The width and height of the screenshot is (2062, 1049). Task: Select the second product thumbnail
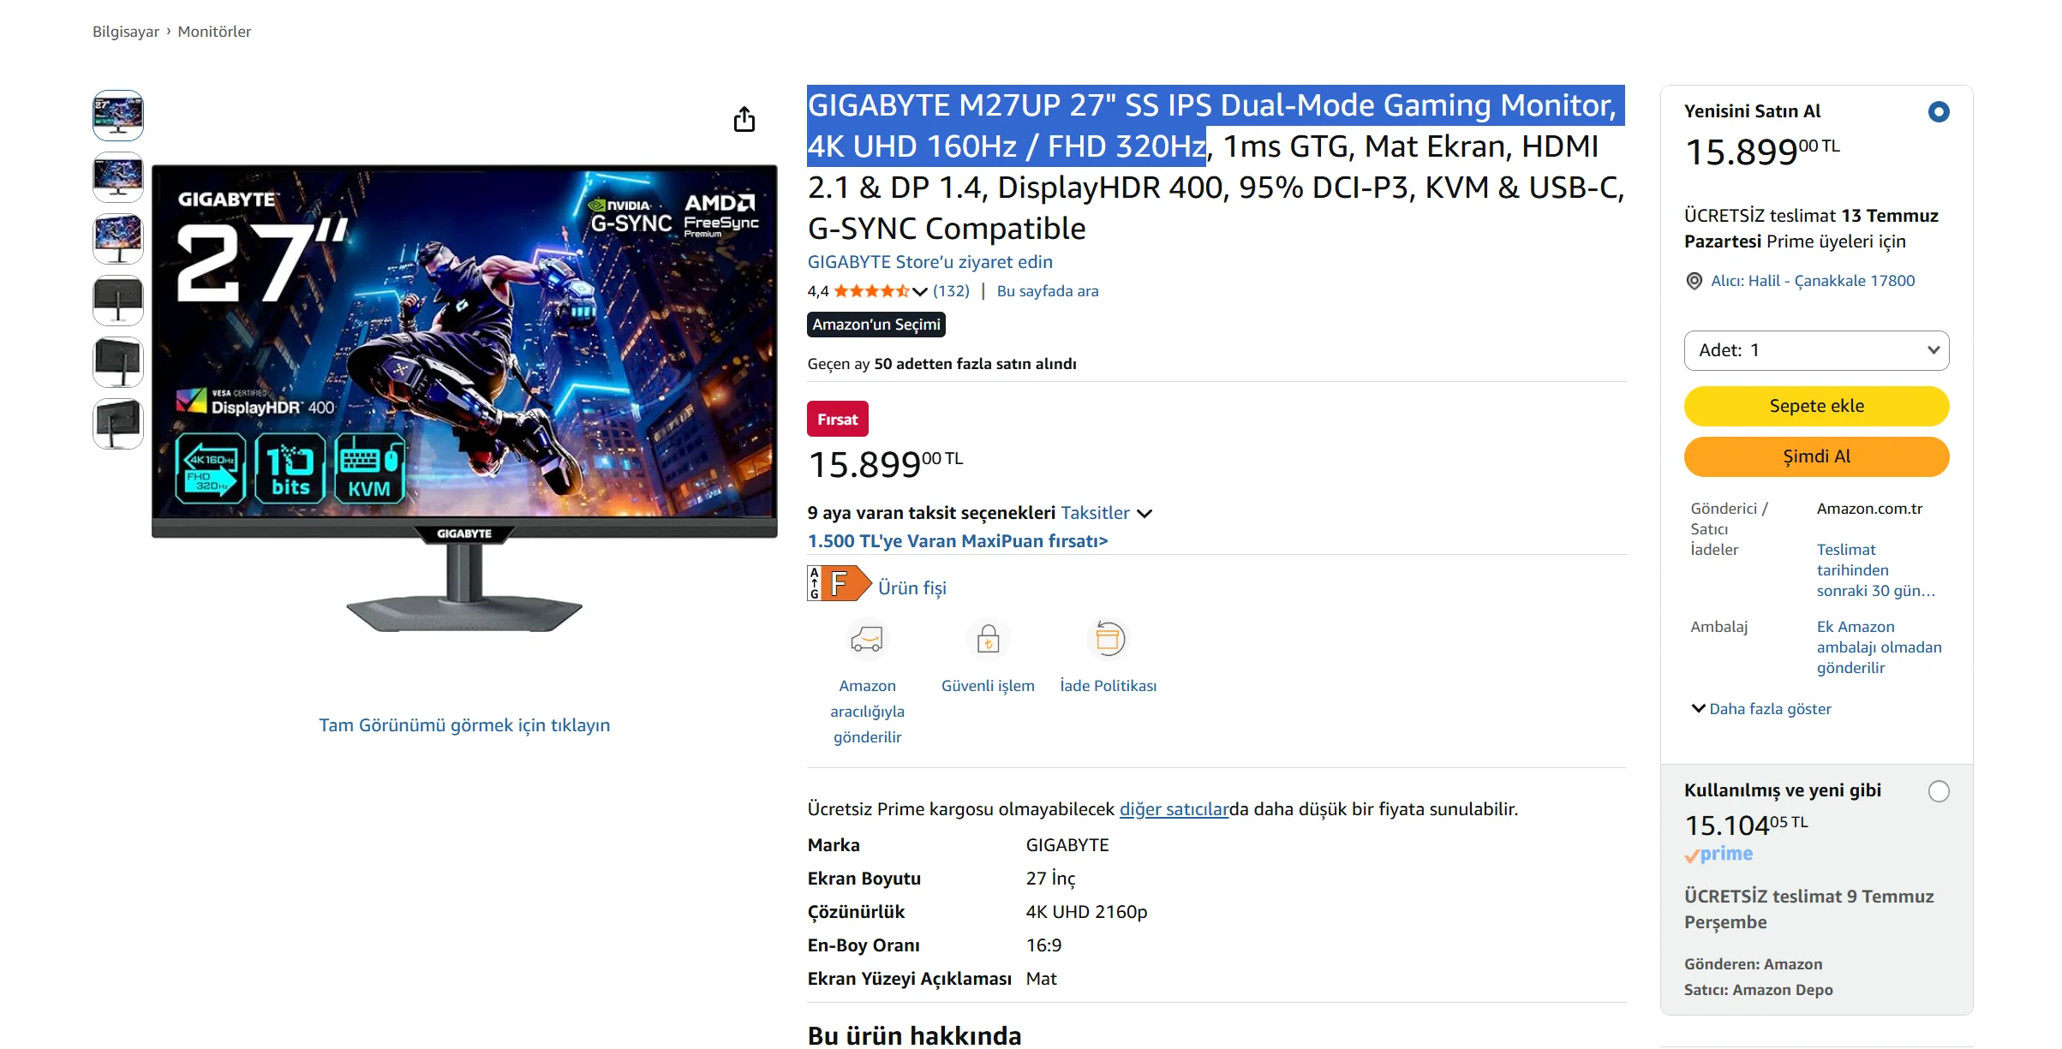[118, 177]
